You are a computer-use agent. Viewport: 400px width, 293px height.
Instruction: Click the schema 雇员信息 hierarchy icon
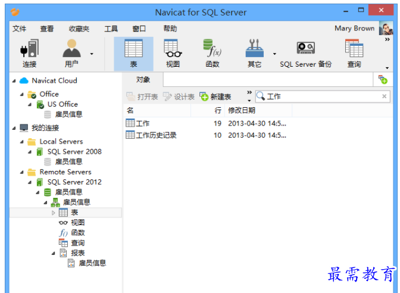[55, 202]
